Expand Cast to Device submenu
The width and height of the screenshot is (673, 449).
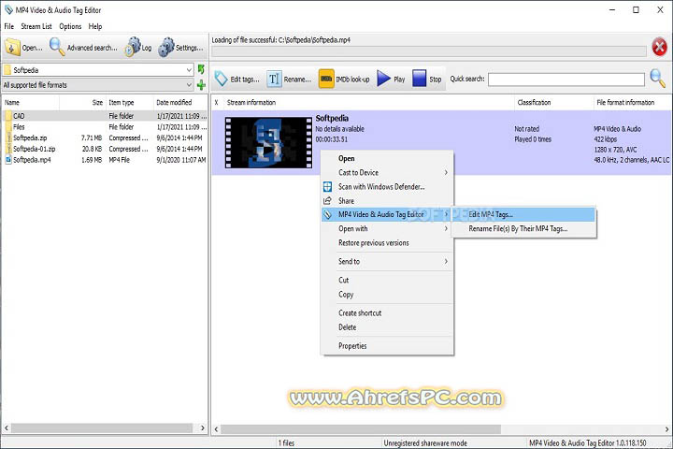446,172
